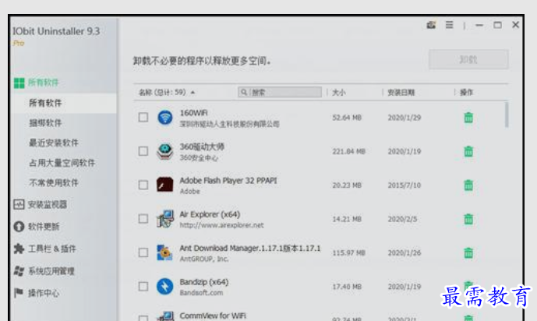537x321 pixels.
Task: Click the Windows flag system apps icon
Action: pos(19,271)
